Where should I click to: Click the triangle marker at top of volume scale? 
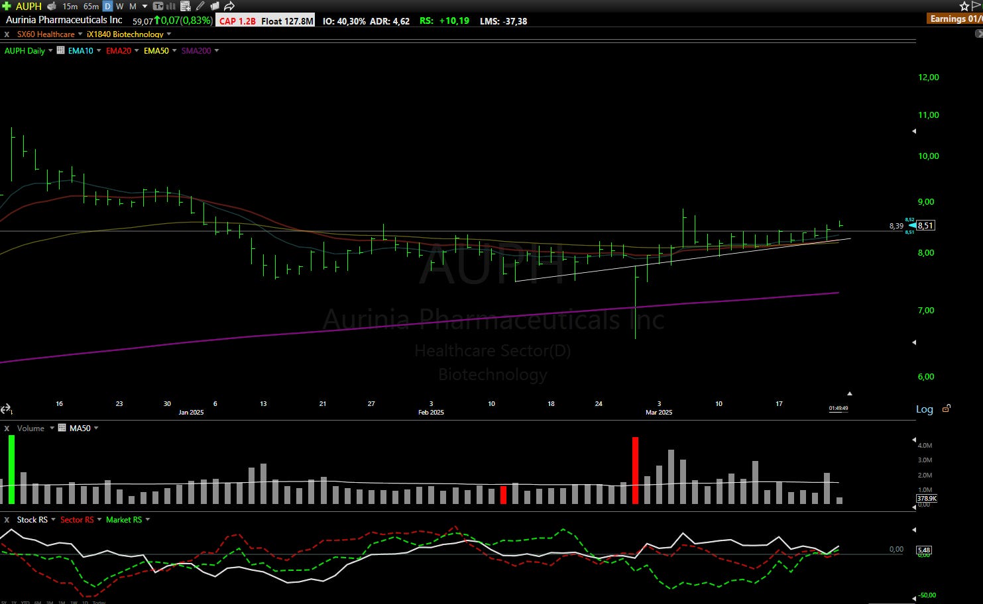tap(914, 440)
